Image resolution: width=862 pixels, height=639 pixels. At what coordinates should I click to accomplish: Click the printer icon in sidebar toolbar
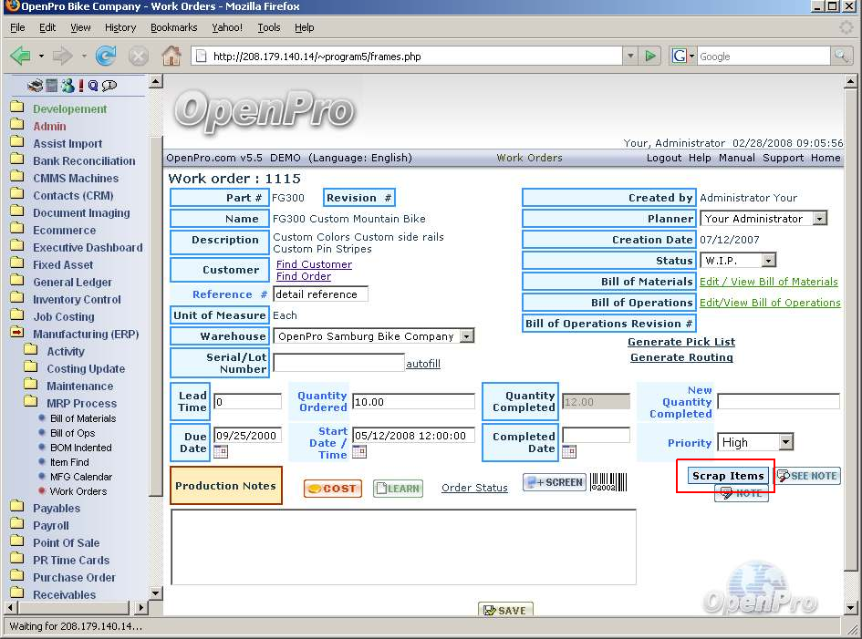[36, 86]
